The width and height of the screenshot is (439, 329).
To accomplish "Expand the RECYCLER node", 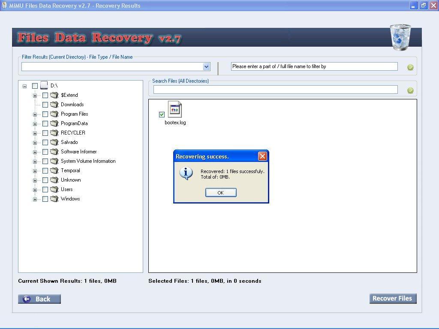I will point(35,134).
